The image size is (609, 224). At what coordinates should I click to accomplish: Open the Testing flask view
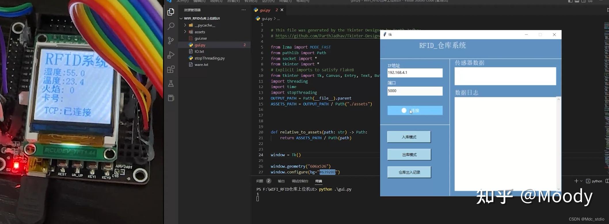[x=171, y=84]
